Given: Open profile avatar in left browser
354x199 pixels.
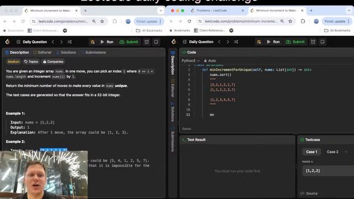Looking at the screenshot, I should pos(128,21).
